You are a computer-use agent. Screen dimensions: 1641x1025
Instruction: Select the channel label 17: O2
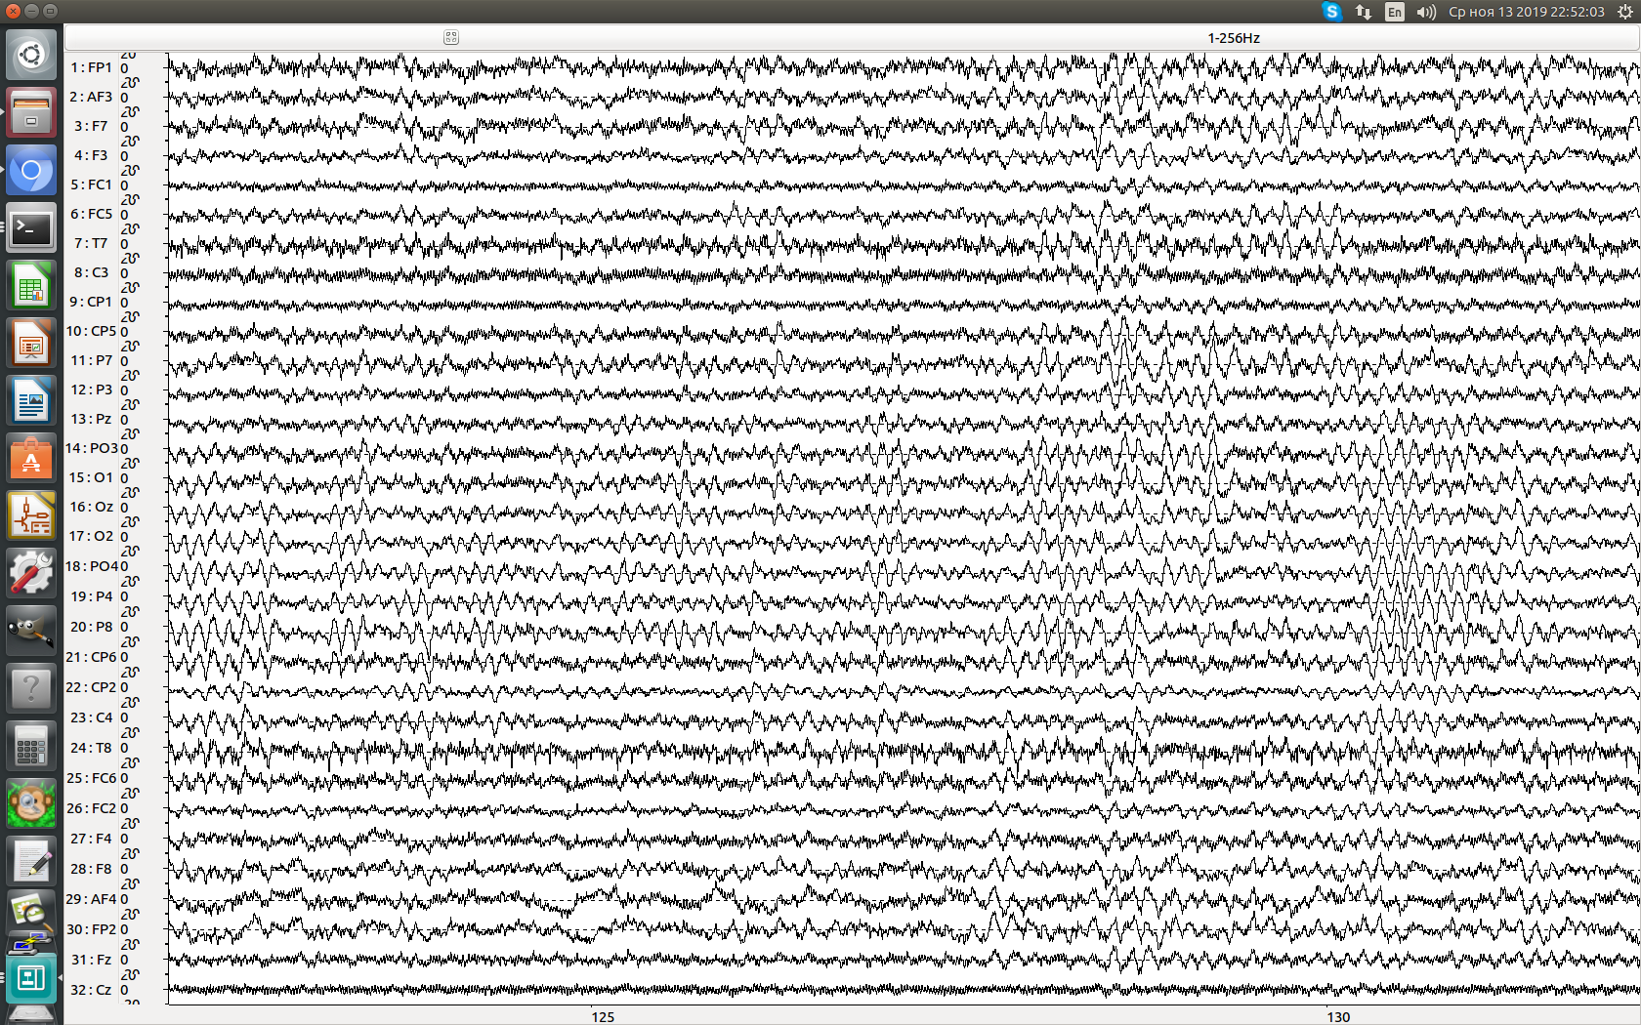(x=93, y=536)
